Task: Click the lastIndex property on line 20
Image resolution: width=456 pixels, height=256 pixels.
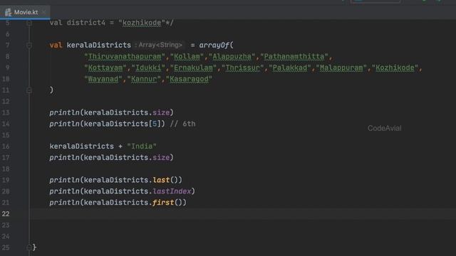Action: (172, 191)
